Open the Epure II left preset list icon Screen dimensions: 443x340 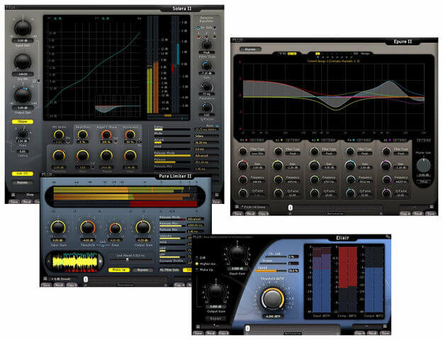237,207
